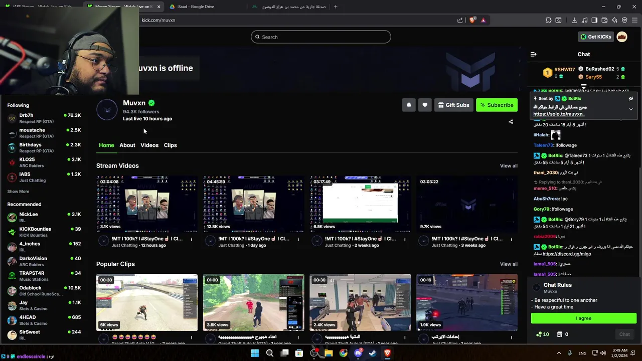Open the browser extensions puzzle icon
Image resolution: width=642 pixels, height=361 pixels.
548,20
